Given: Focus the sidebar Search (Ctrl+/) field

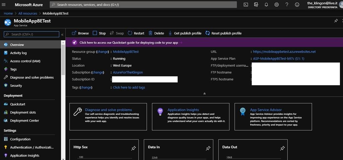Looking at the screenshot, I should 31,34.
